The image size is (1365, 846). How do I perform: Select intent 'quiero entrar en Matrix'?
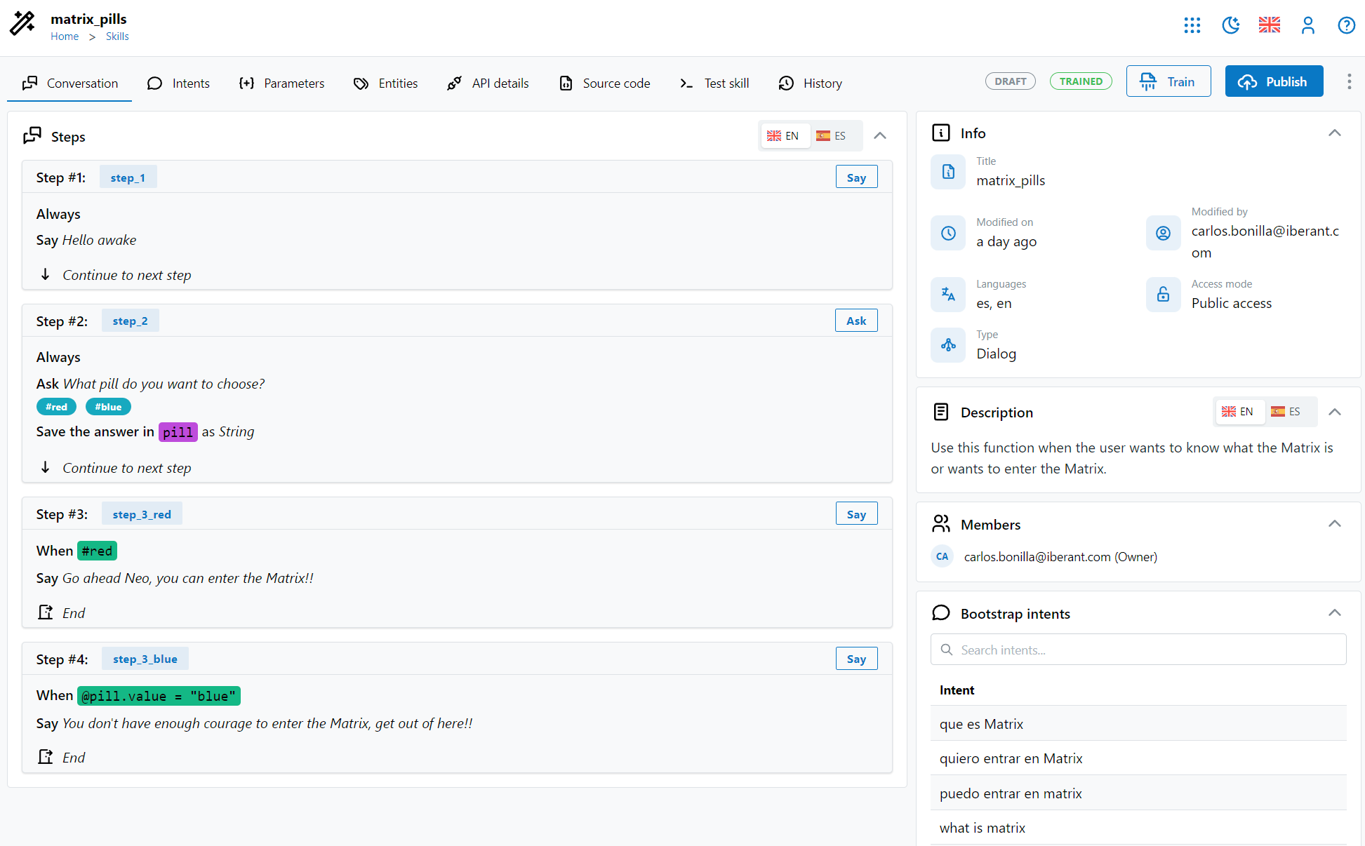[x=1138, y=758]
